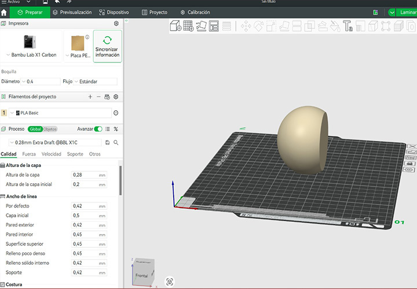Toggle the Avanzar advanced mode switch

tap(98, 129)
